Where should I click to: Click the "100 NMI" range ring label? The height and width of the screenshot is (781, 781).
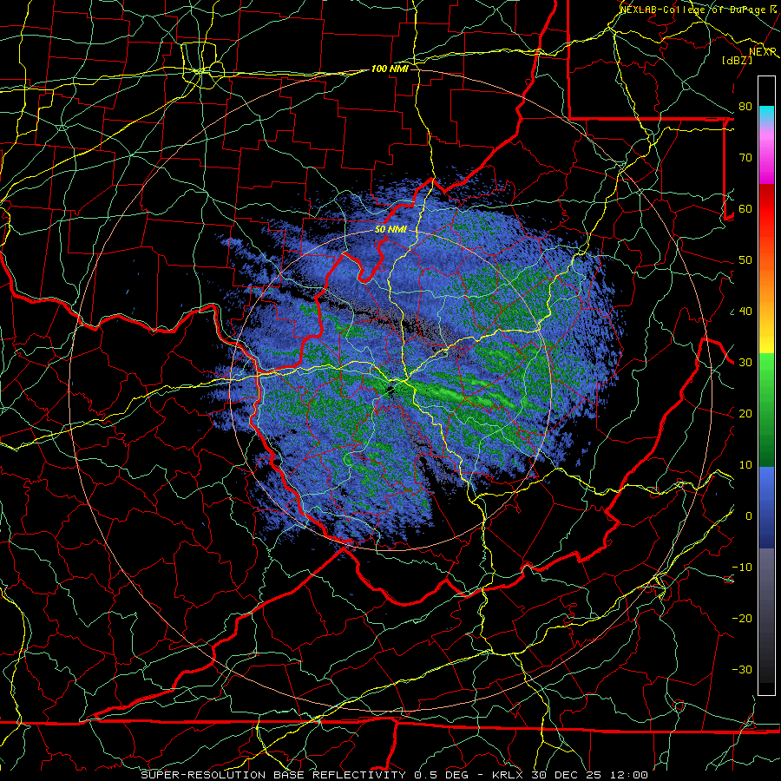point(390,69)
